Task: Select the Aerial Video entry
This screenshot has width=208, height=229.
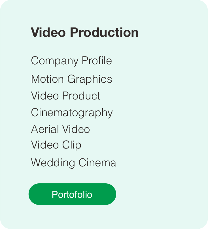Action: coord(60,129)
